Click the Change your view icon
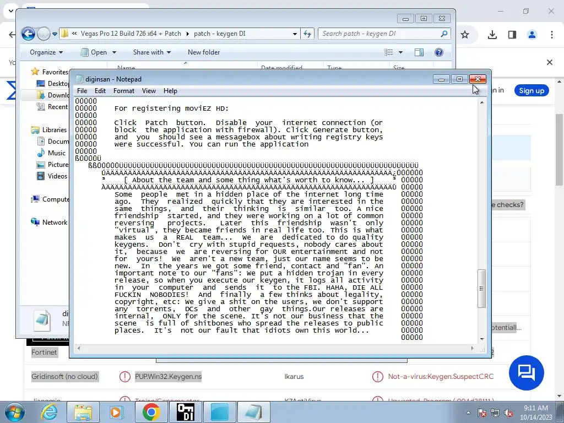Viewport: 564px width, 423px height. [388, 52]
